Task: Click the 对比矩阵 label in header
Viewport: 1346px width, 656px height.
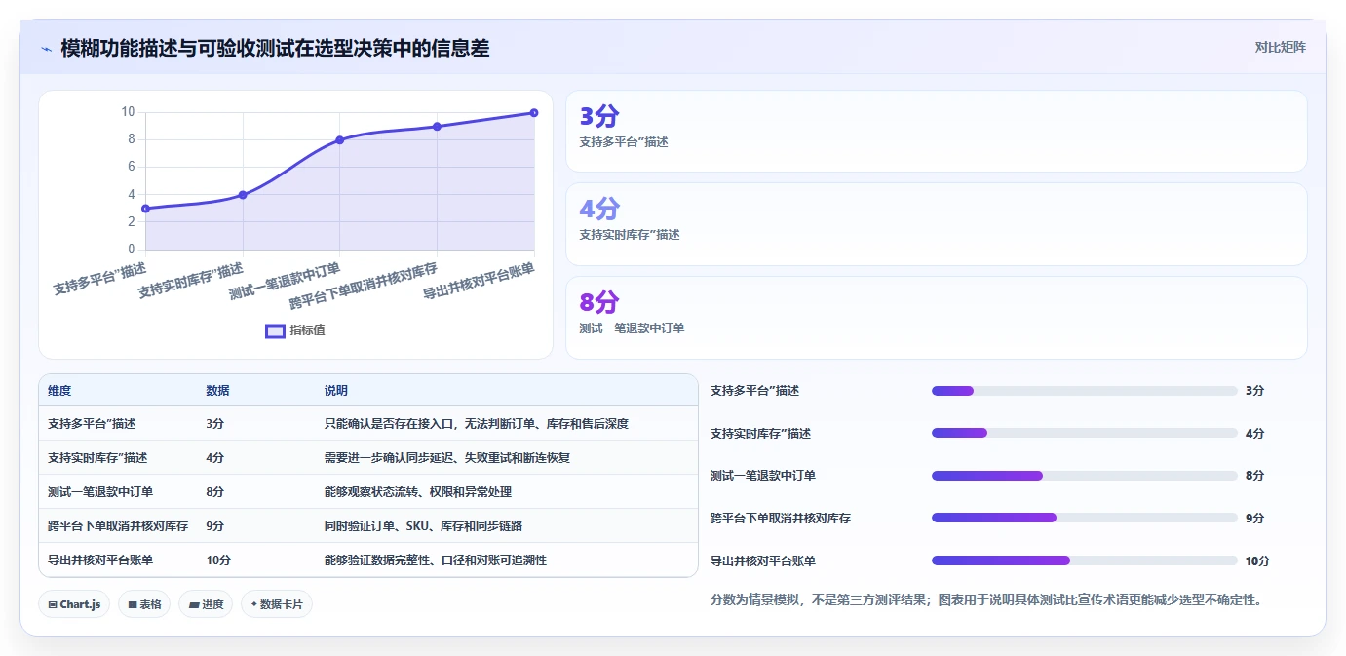Action: coord(1280,47)
